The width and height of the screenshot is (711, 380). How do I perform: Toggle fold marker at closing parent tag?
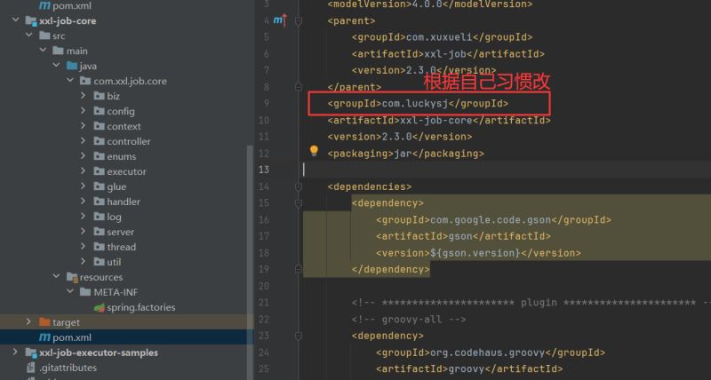(x=299, y=86)
